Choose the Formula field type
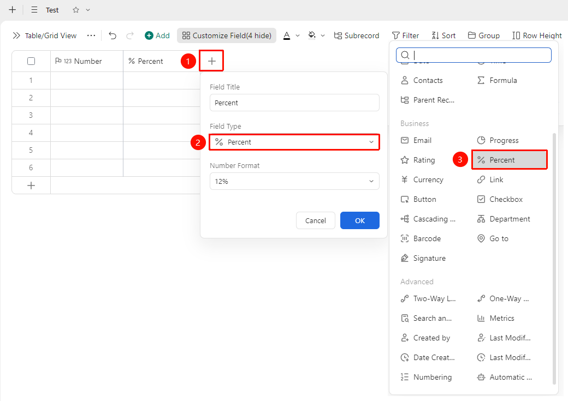 click(497, 80)
